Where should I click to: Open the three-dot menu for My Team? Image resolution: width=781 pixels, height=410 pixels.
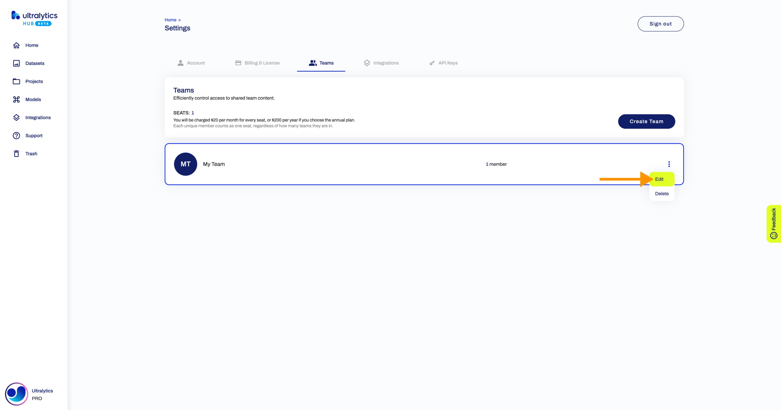tap(668, 164)
